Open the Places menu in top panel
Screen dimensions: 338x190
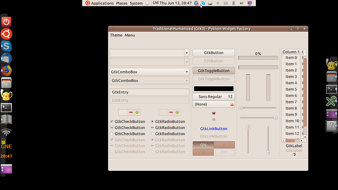(122, 3)
